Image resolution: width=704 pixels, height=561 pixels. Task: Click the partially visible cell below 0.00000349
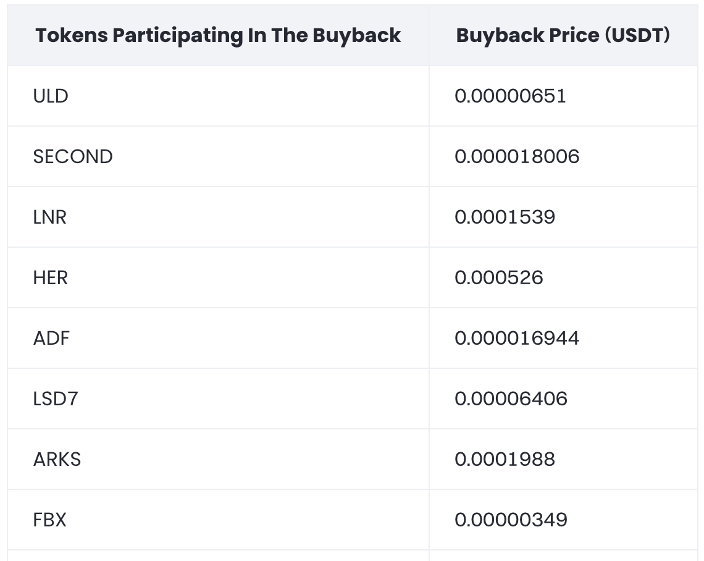(563, 556)
